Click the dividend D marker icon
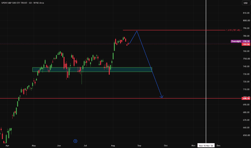Image resolution: width=251 pixels, height=148 pixels. pos(75,141)
